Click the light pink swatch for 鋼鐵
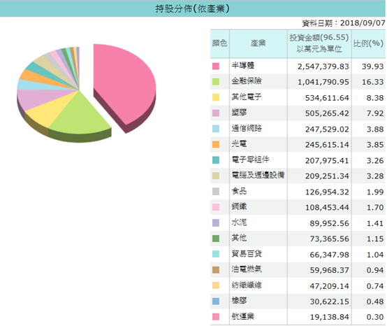 [x=216, y=207]
